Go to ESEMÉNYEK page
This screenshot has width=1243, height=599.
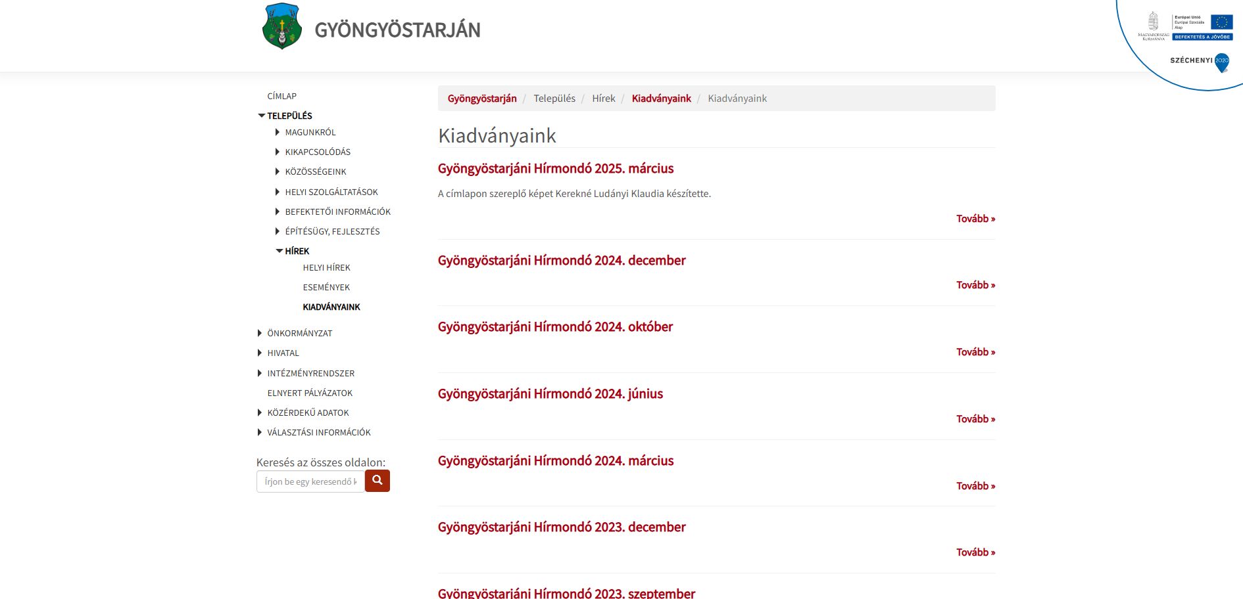point(326,287)
